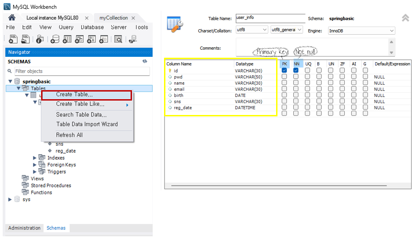The width and height of the screenshot is (418, 239).
Task: Create a new schema toolbar icon
Action: [x=55, y=39]
